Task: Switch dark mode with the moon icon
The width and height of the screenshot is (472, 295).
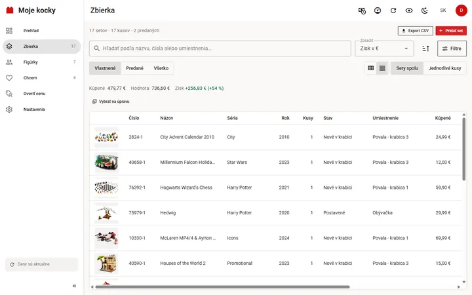Action: coord(424,10)
